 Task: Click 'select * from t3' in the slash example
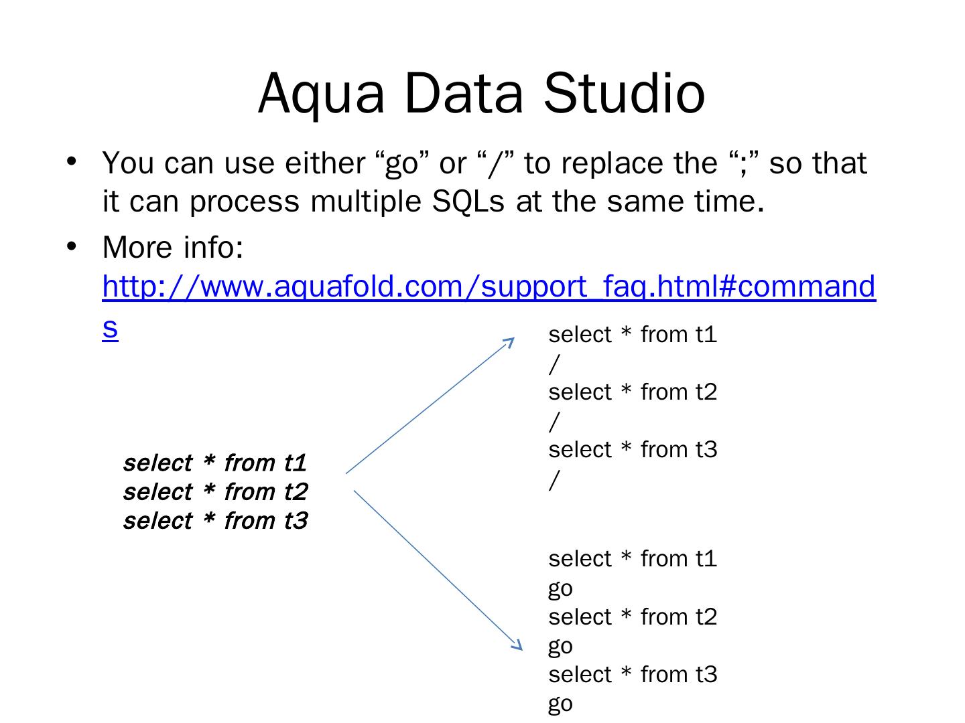click(x=633, y=450)
